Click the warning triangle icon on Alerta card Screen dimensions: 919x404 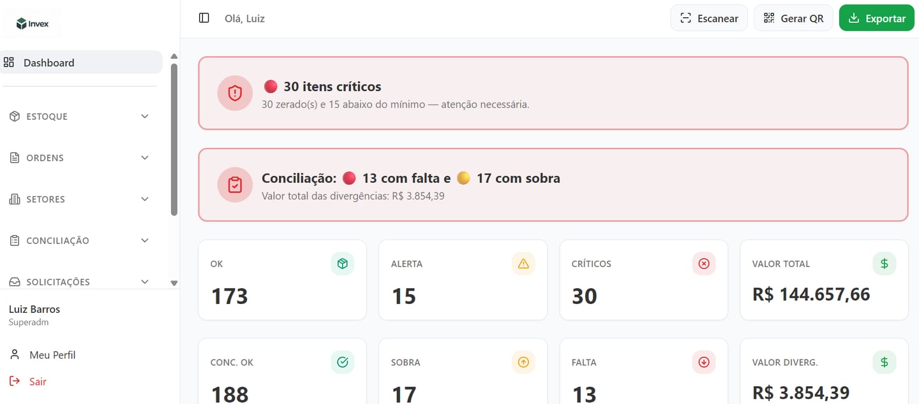click(x=523, y=264)
